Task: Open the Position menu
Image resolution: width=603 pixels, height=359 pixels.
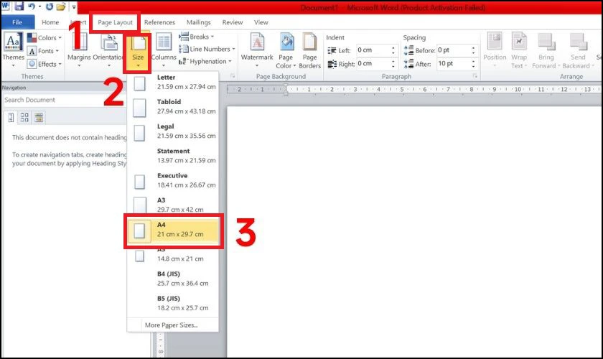Action: 495,50
